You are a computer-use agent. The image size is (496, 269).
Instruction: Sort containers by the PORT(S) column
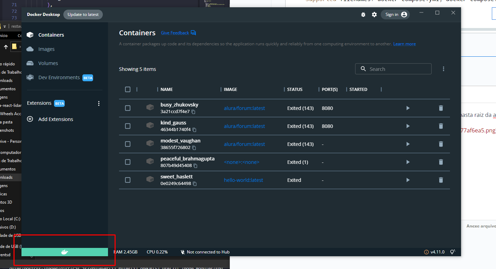coord(330,89)
